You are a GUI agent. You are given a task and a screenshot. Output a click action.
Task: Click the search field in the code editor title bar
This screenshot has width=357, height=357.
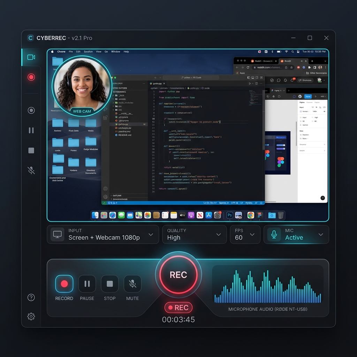coord(191,78)
